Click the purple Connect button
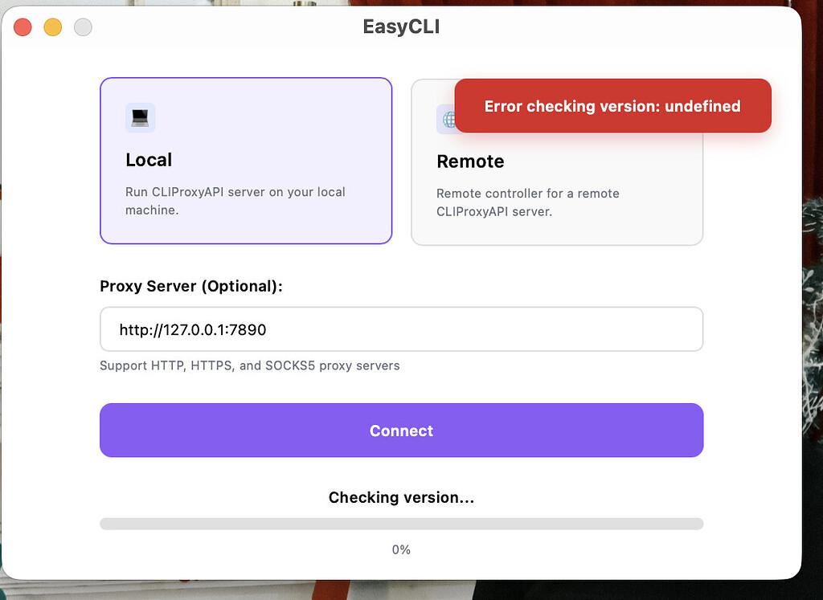823x600 pixels. [x=402, y=430]
